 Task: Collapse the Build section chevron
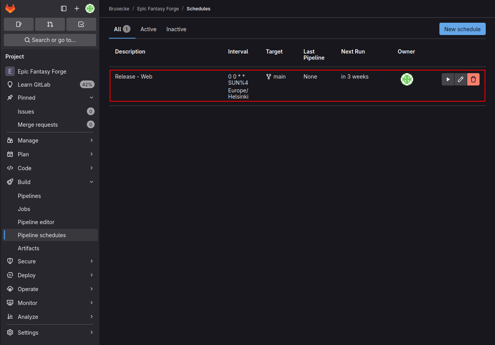(x=92, y=182)
